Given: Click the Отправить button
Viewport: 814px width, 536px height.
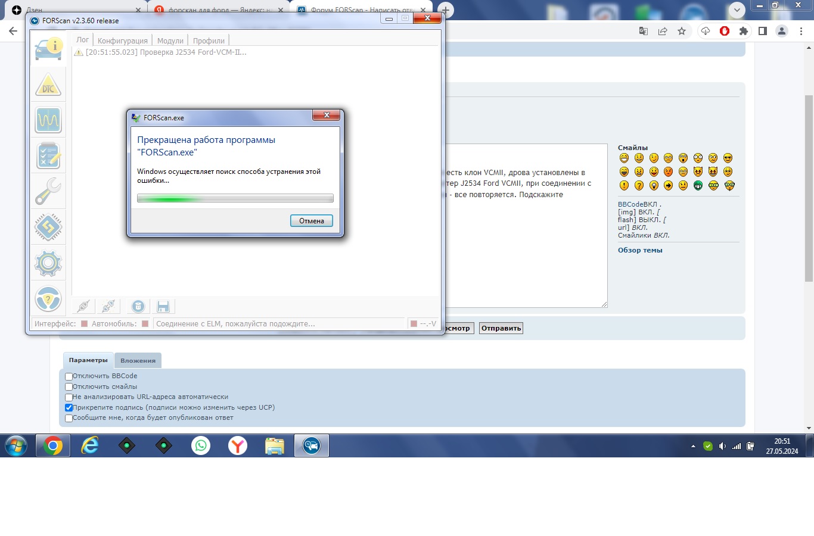Looking at the screenshot, I should (x=501, y=328).
